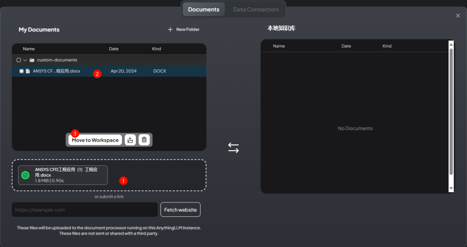Switch to the Data Connectors tab

[256, 9]
